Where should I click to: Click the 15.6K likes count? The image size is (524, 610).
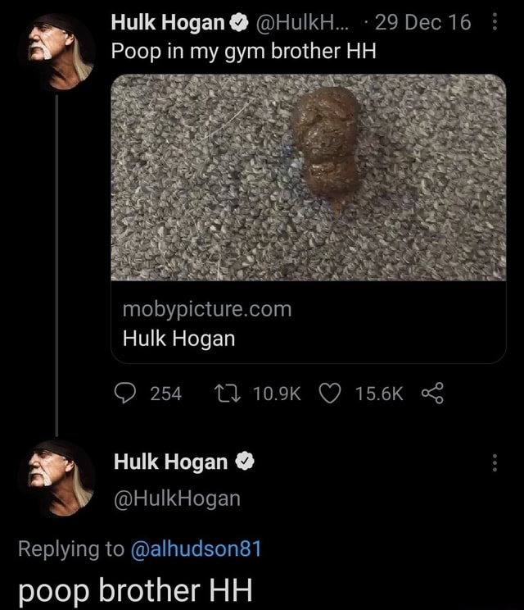[379, 394]
